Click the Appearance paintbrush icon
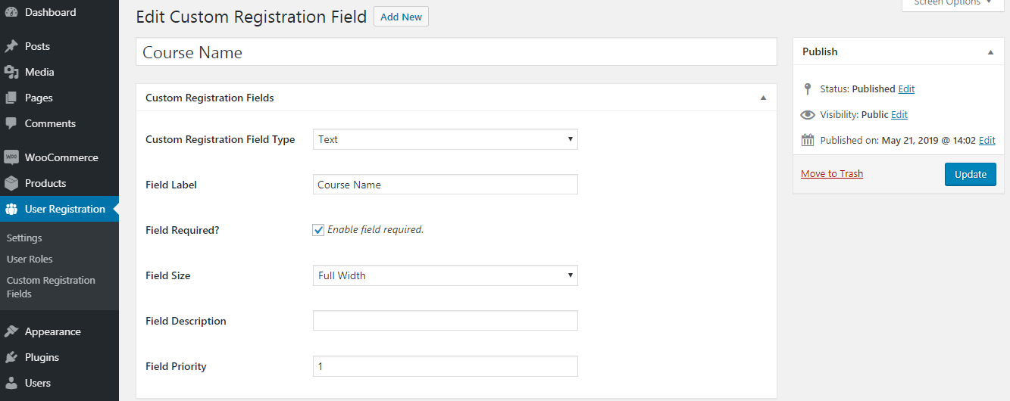1010x401 pixels. point(11,331)
